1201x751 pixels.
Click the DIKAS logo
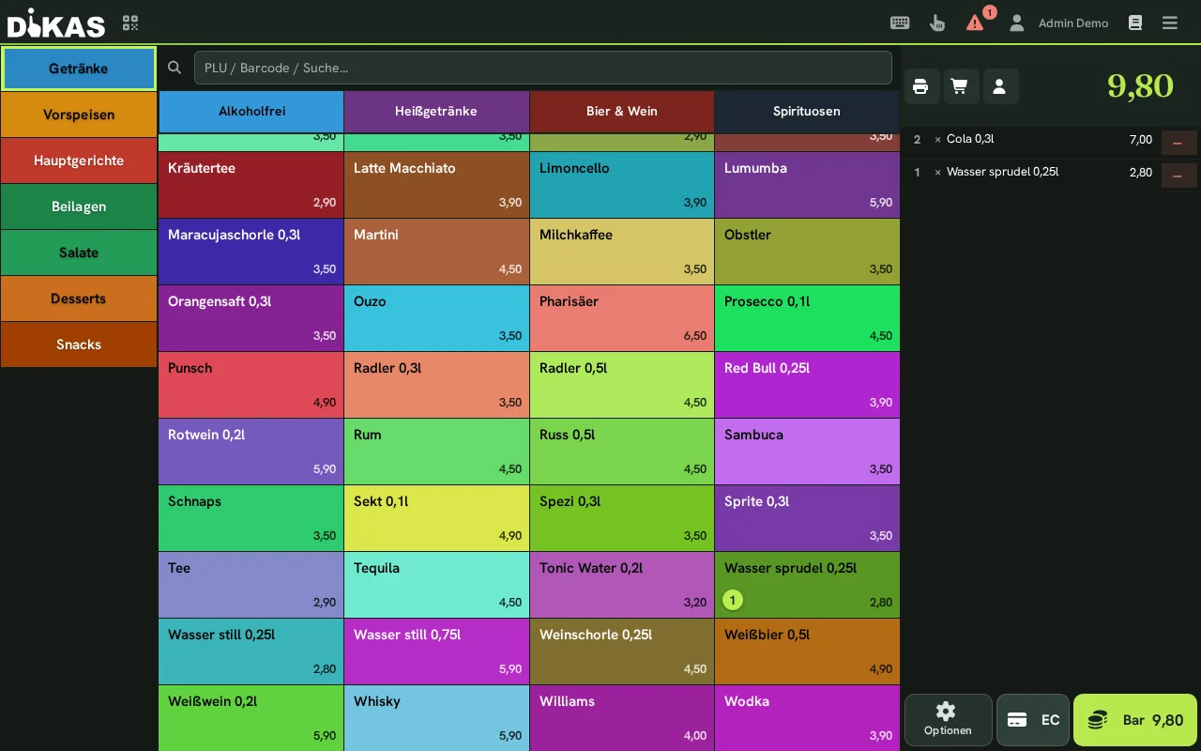[56, 23]
